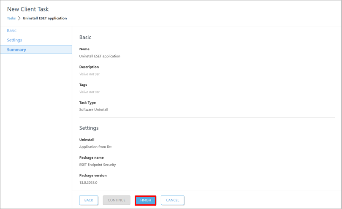Click 'Value not set' under Description
Image resolution: width=342 pixels, height=209 pixels.
pyautogui.click(x=90, y=74)
